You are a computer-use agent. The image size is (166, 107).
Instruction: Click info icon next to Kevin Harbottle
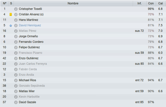coord(16,97)
